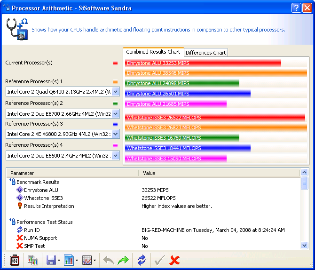Click the orange Dhrystone ALU 38546 MIPS bar

[216, 73]
